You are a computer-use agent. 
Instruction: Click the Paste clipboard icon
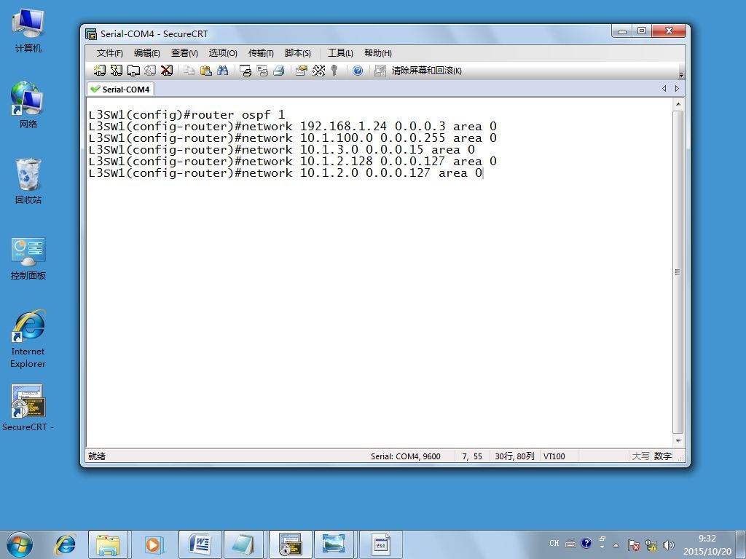pyautogui.click(x=205, y=71)
